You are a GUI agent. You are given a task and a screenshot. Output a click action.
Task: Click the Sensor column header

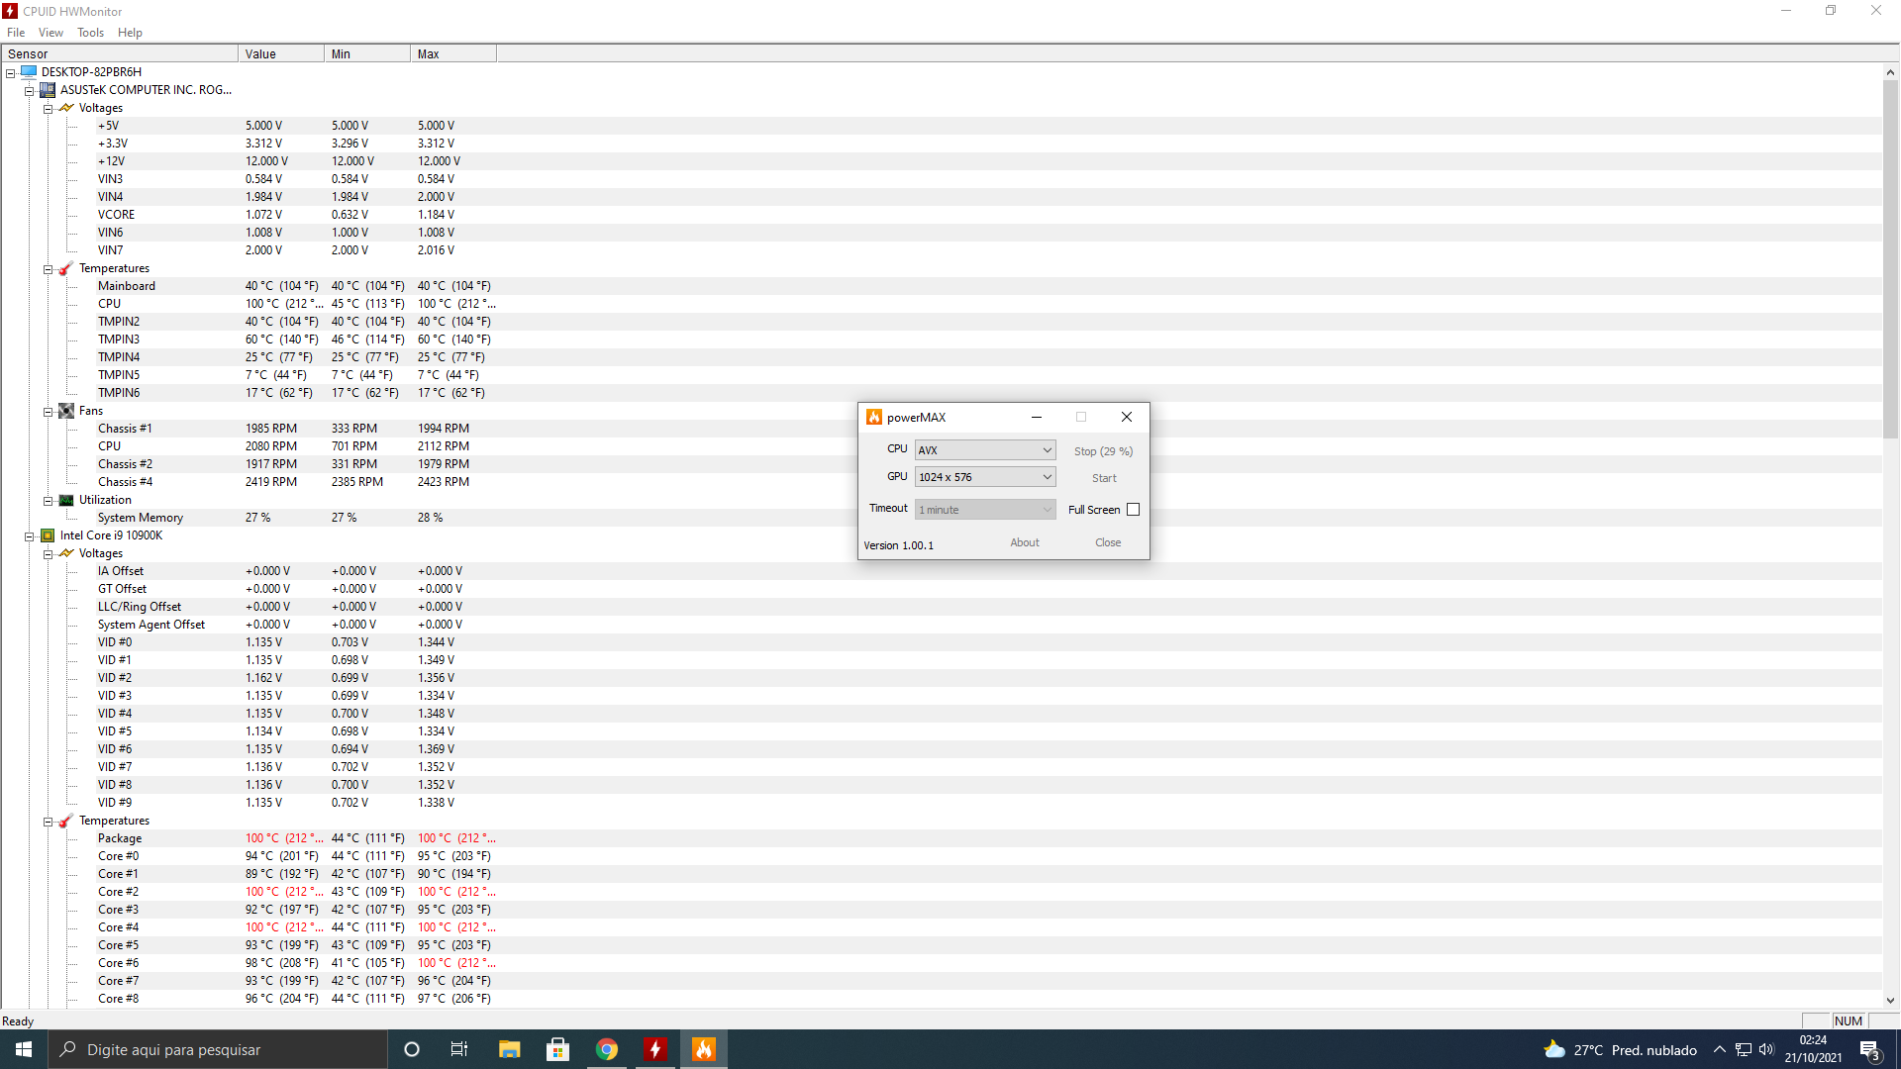[x=120, y=54]
